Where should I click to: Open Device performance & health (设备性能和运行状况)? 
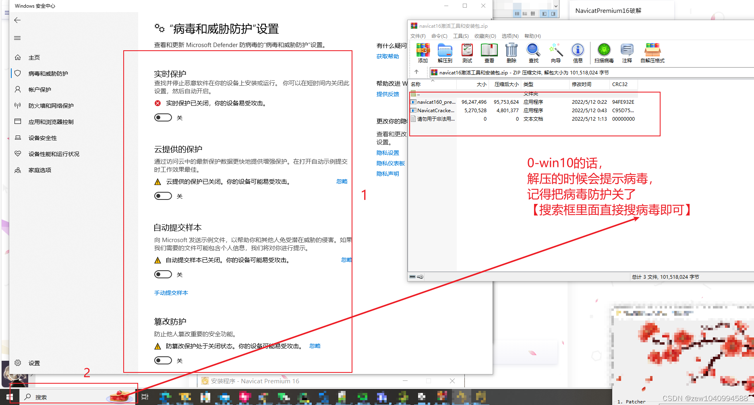(x=54, y=154)
